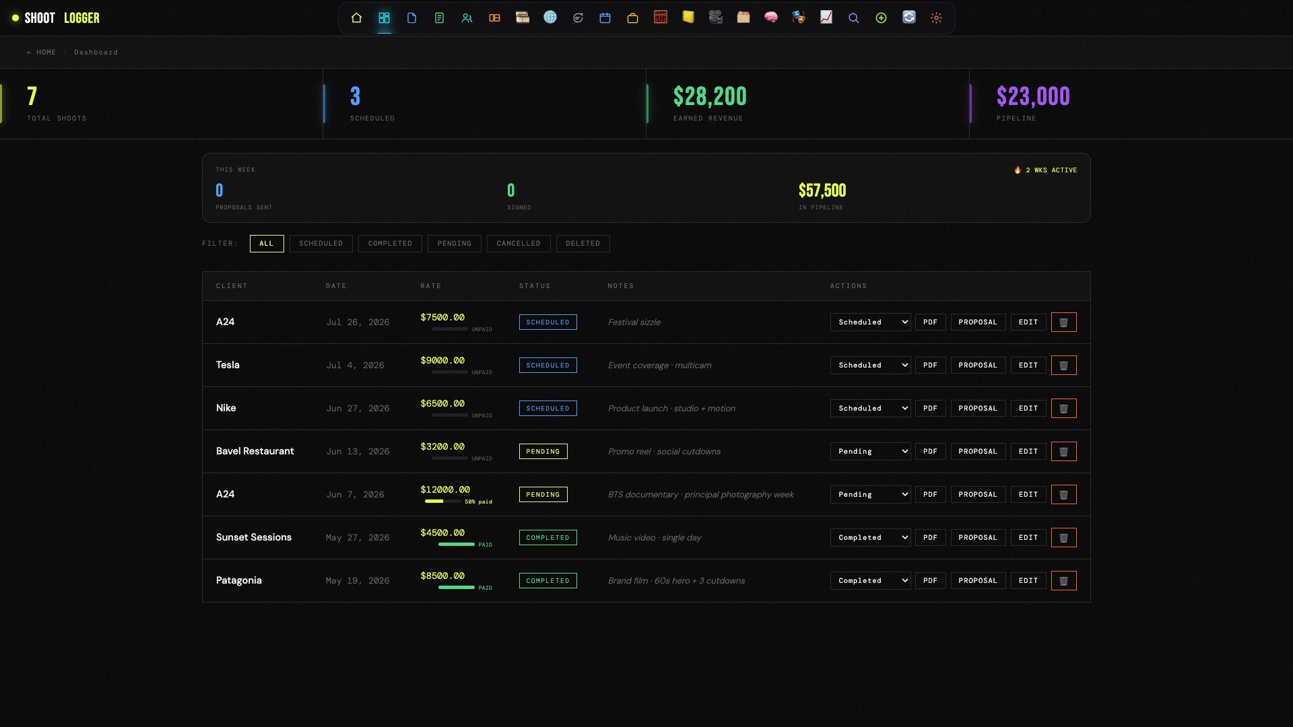Delete the Tesla shoot with trash icon
Screen dimensions: 1293x727
(1063, 366)
